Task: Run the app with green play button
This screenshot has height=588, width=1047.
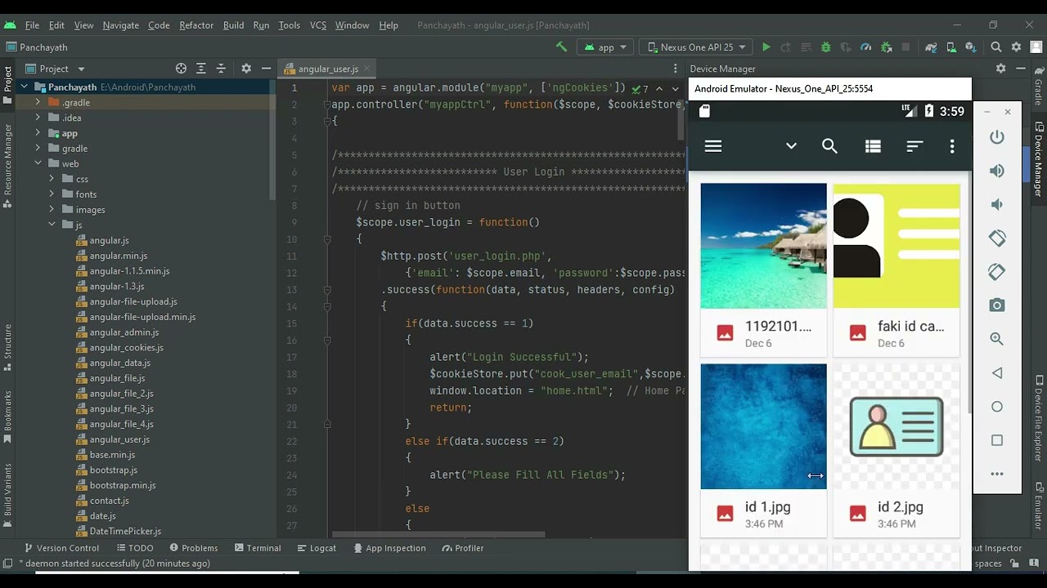Action: pyautogui.click(x=766, y=47)
